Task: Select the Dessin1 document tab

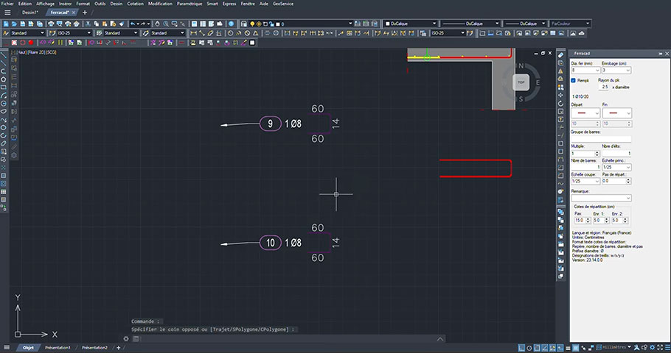Action: click(30, 13)
